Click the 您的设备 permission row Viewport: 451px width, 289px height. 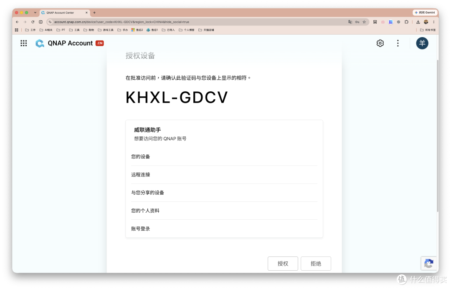(224, 156)
